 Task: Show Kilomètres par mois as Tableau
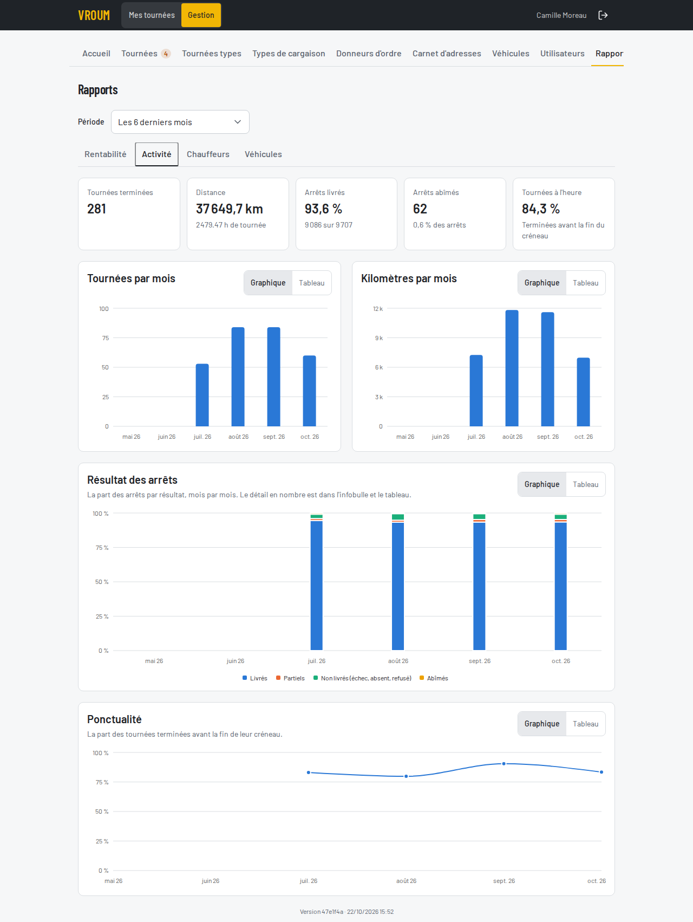point(586,283)
